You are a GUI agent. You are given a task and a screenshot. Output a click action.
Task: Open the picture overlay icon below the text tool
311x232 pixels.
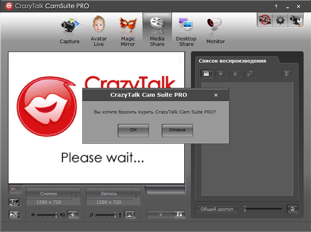pyautogui.click(x=14, y=215)
